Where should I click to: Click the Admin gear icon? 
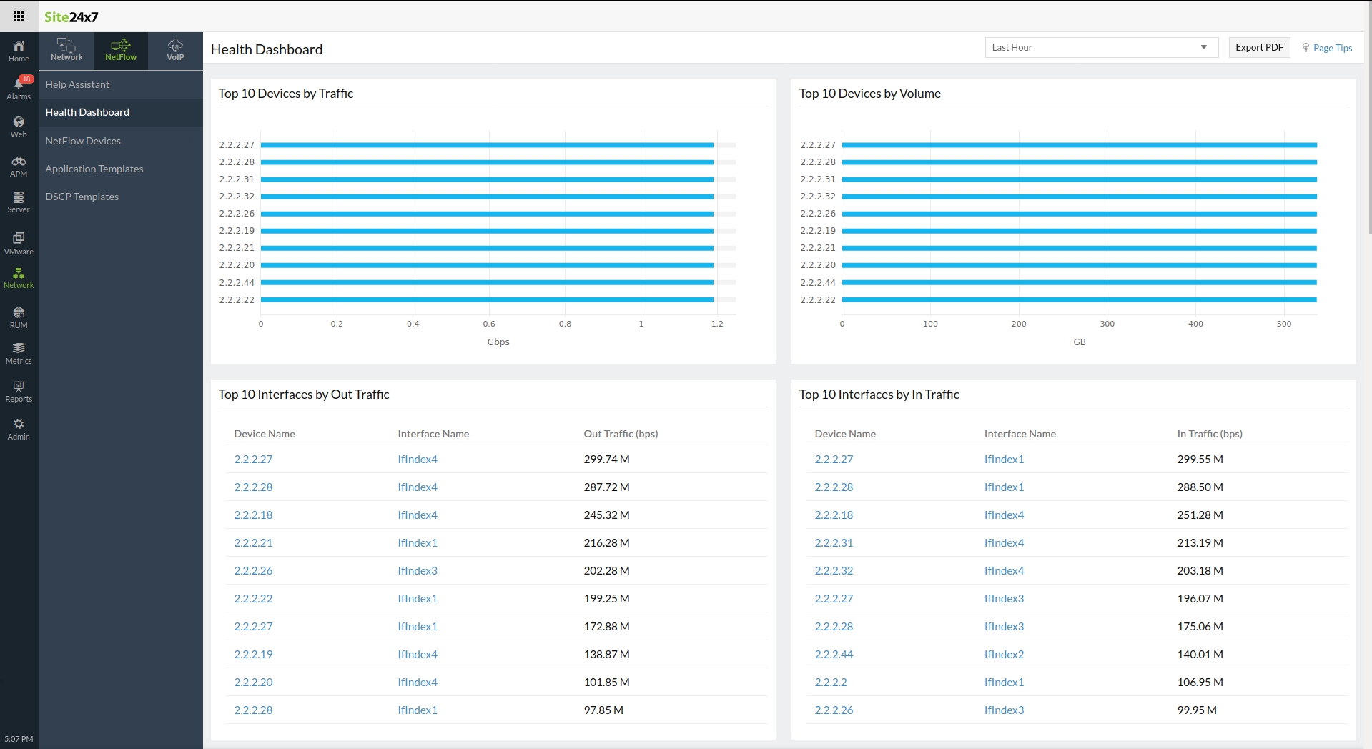(x=19, y=429)
